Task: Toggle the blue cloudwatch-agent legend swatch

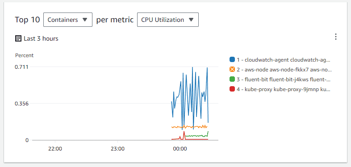Action: pos(232,60)
